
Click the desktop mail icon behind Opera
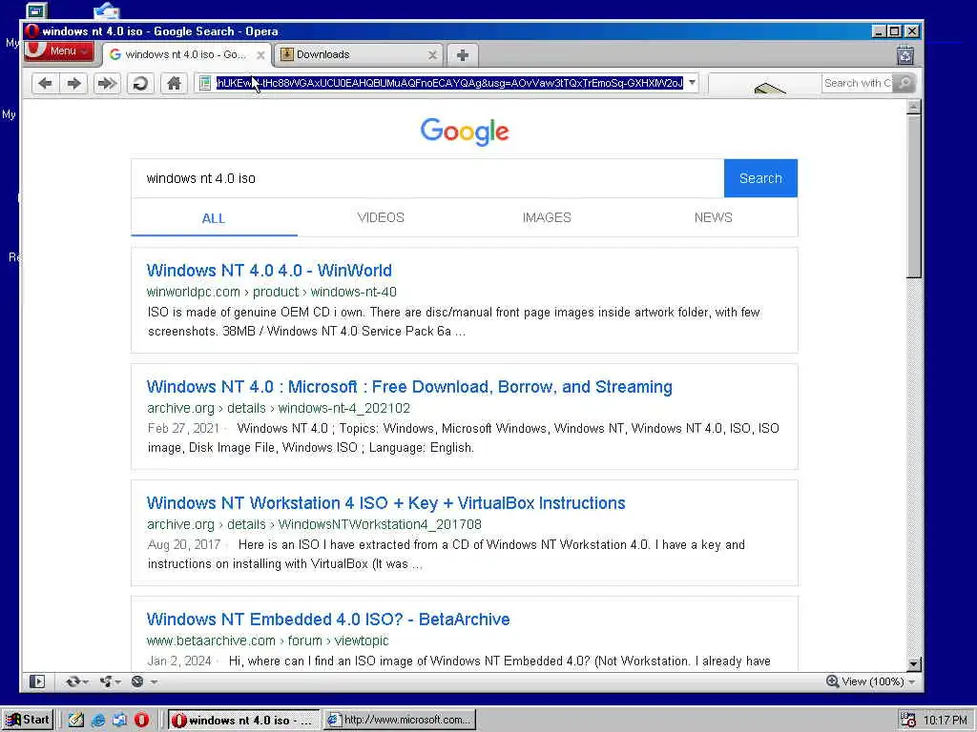tap(107, 10)
